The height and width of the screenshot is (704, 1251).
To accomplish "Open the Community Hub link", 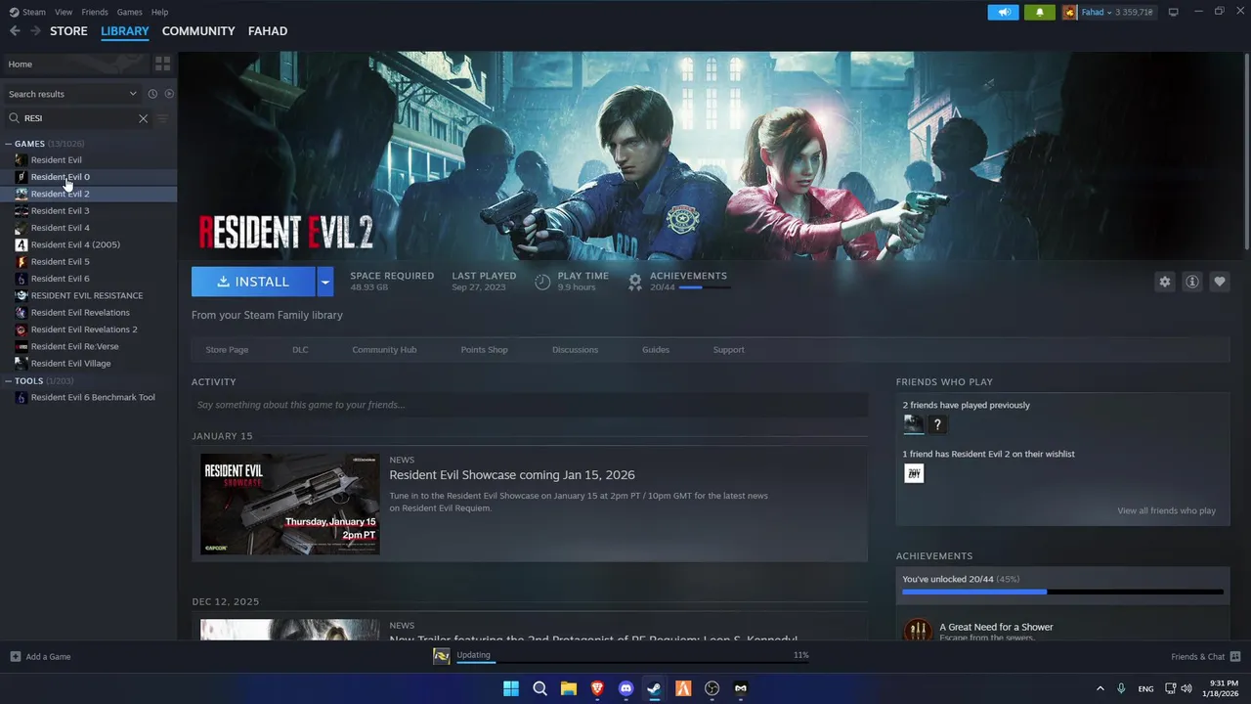I will tap(384, 350).
